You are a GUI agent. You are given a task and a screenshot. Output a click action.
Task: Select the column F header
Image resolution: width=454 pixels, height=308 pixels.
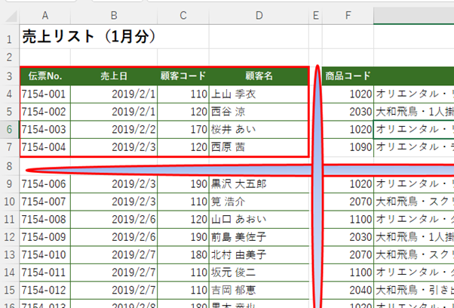pyautogui.click(x=348, y=15)
